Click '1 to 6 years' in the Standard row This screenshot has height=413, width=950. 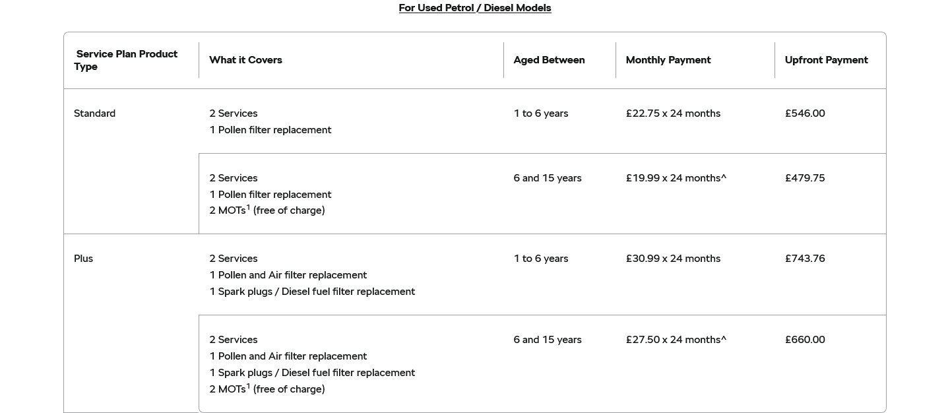click(x=541, y=113)
